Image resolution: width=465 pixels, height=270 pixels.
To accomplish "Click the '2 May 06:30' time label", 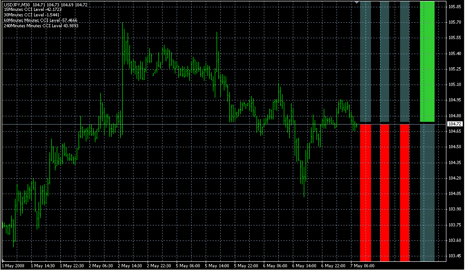I will [x=101, y=266].
